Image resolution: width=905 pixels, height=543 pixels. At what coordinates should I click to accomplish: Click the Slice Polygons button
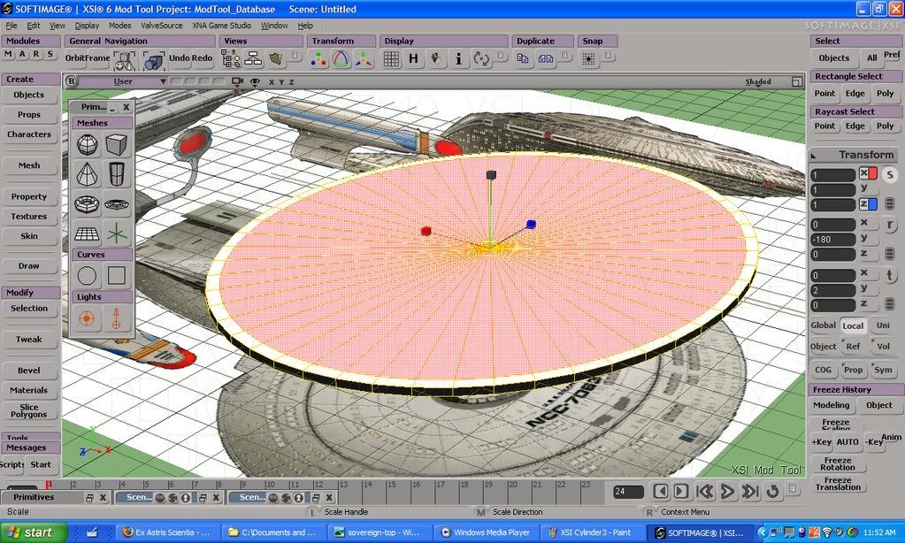click(x=29, y=410)
